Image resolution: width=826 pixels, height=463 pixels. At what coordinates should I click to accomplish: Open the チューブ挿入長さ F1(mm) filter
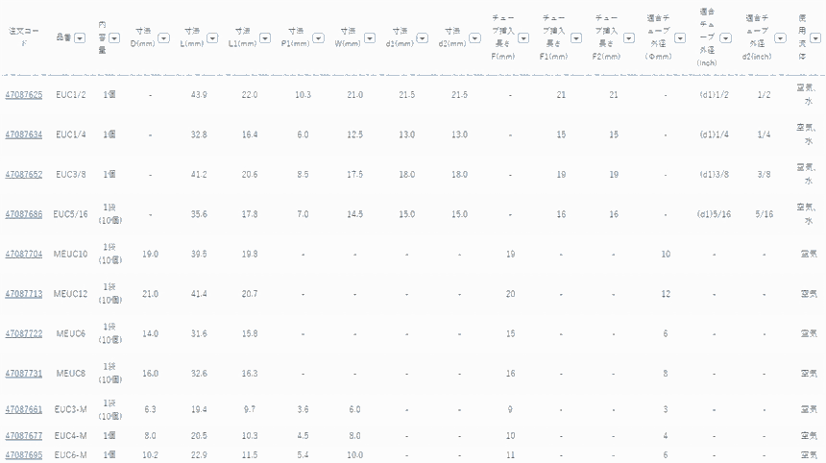tap(576, 38)
